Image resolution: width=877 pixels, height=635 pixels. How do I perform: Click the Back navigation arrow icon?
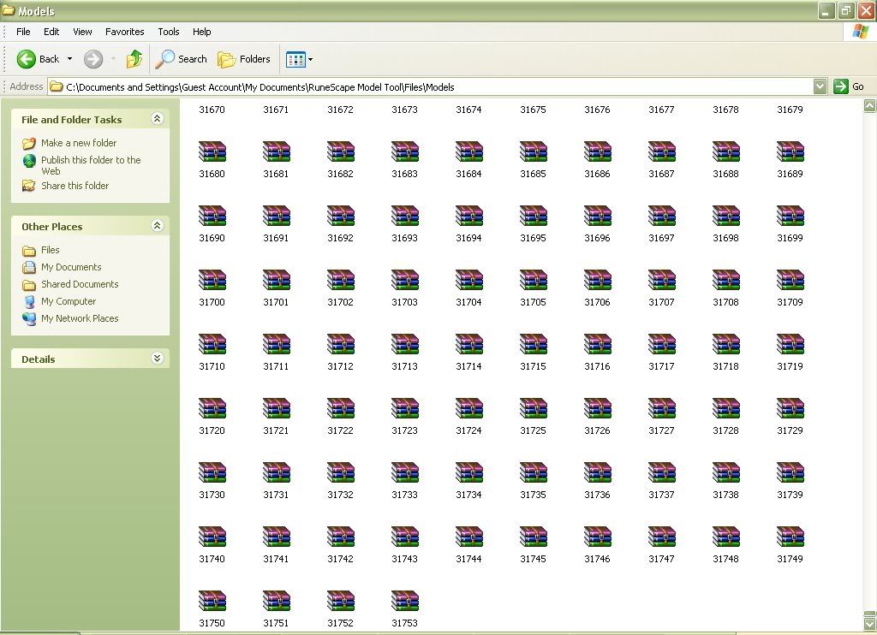click(27, 59)
